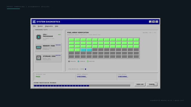The image size is (191, 107).
Task: Click the System Diagnostics grid icon in title bar
Action: pos(34,22)
